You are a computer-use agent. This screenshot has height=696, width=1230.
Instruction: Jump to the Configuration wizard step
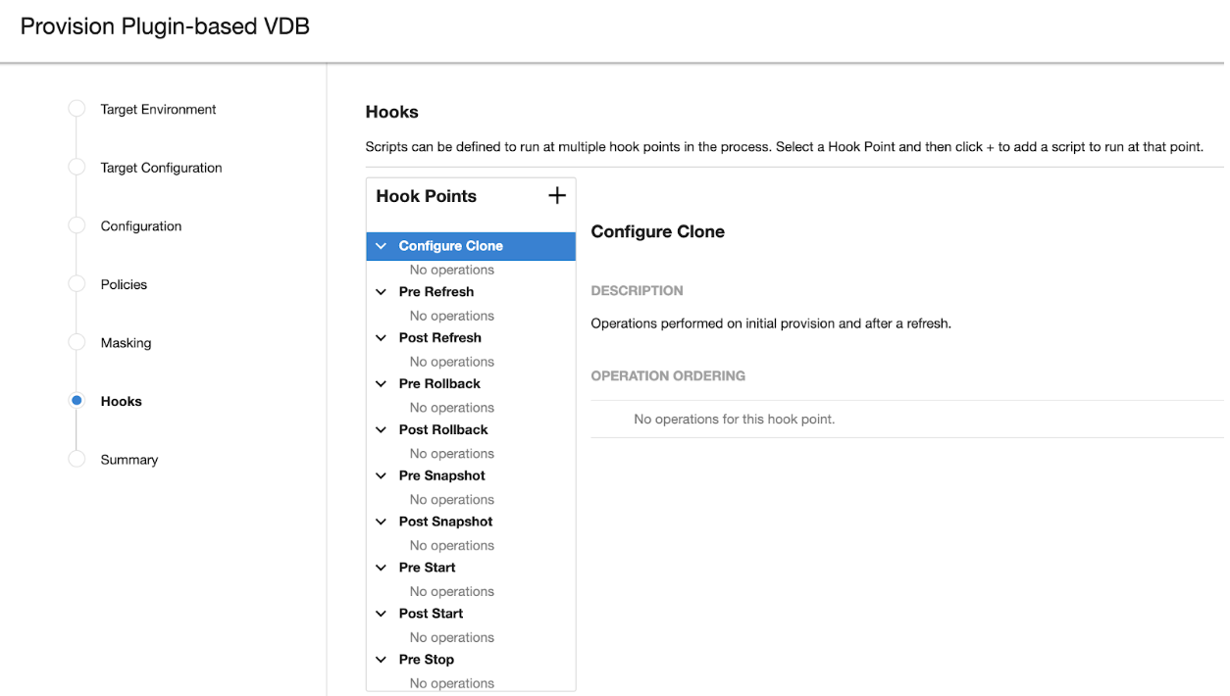tap(140, 226)
